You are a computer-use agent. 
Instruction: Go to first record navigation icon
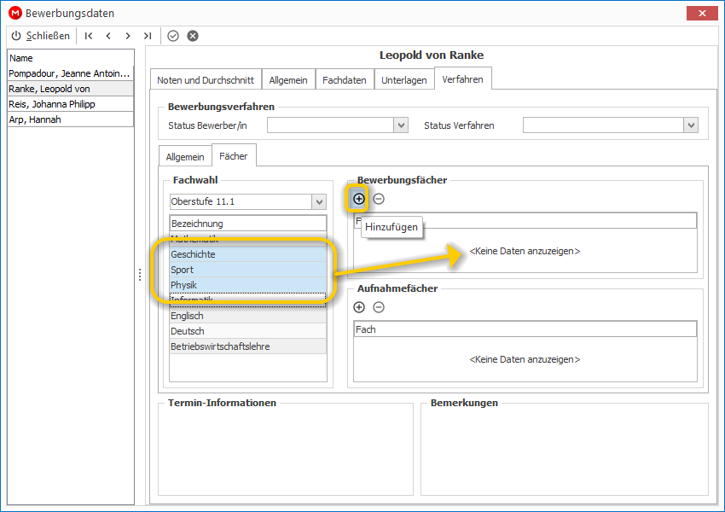point(89,36)
